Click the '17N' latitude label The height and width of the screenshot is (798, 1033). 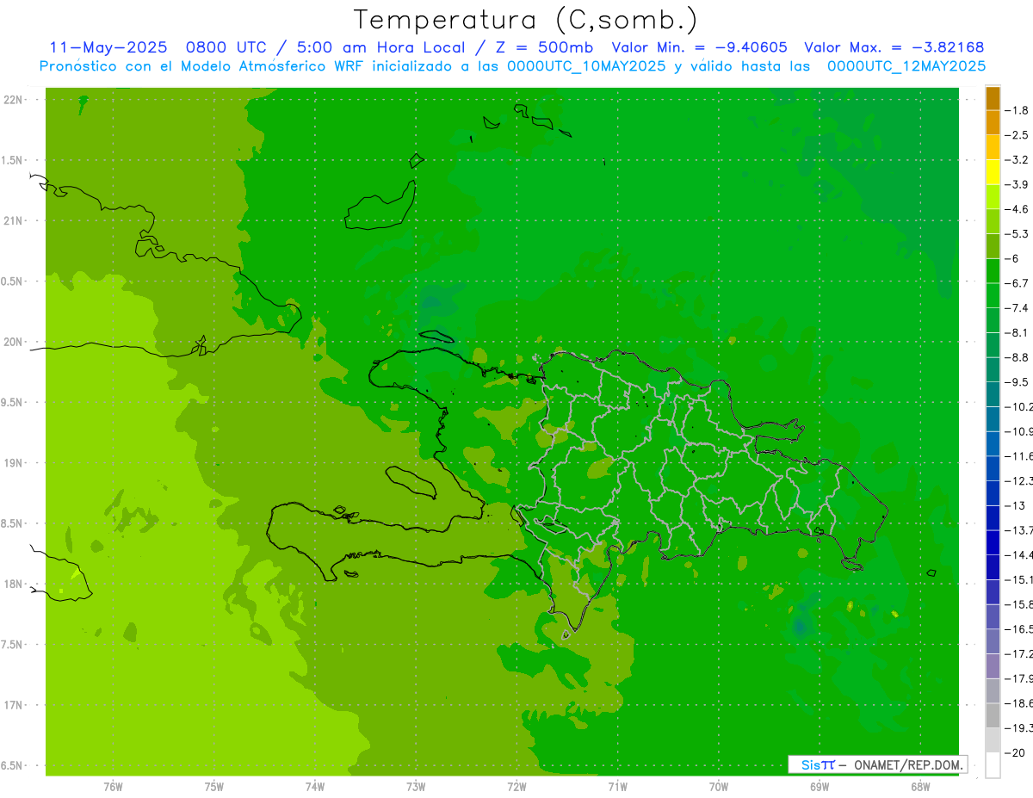point(12,706)
